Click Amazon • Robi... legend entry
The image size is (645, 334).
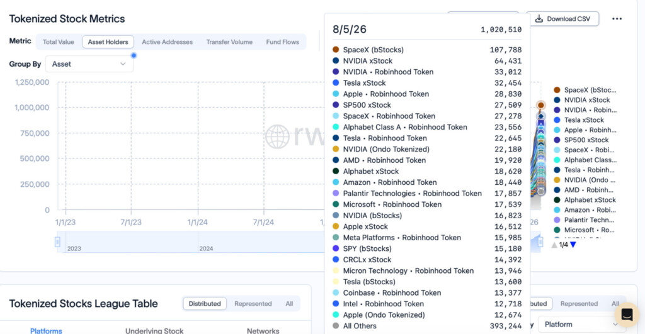click(x=585, y=210)
